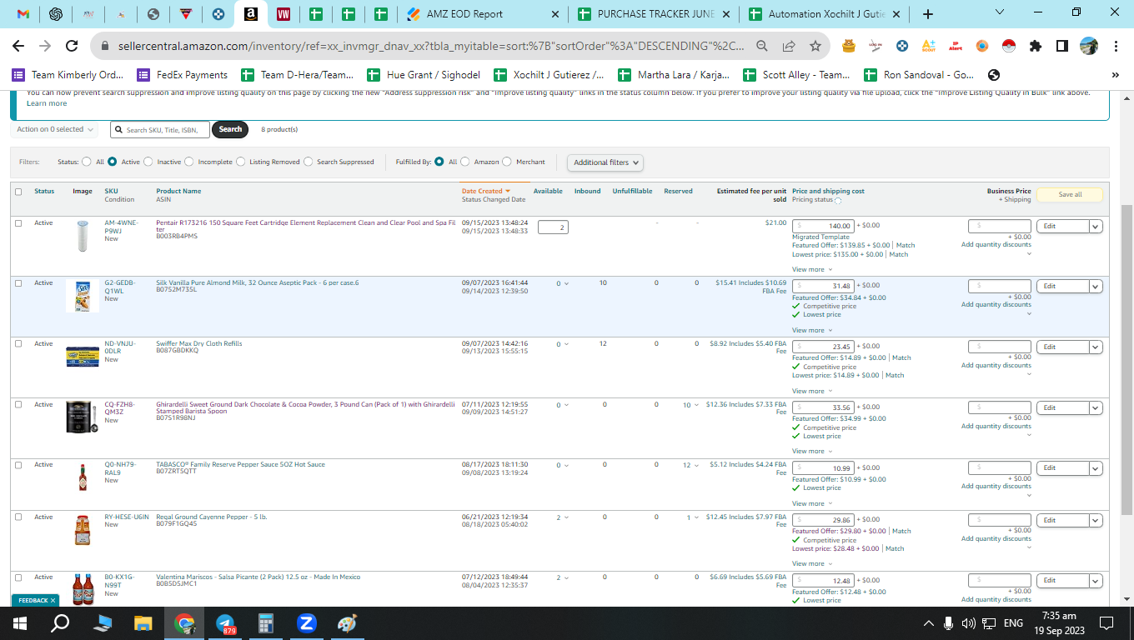
Task: Expand View more for Pentair pricing
Action: click(x=810, y=269)
